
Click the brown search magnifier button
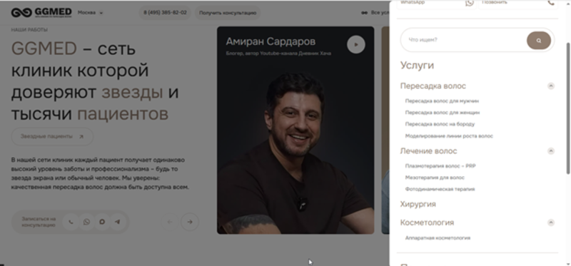coord(539,41)
